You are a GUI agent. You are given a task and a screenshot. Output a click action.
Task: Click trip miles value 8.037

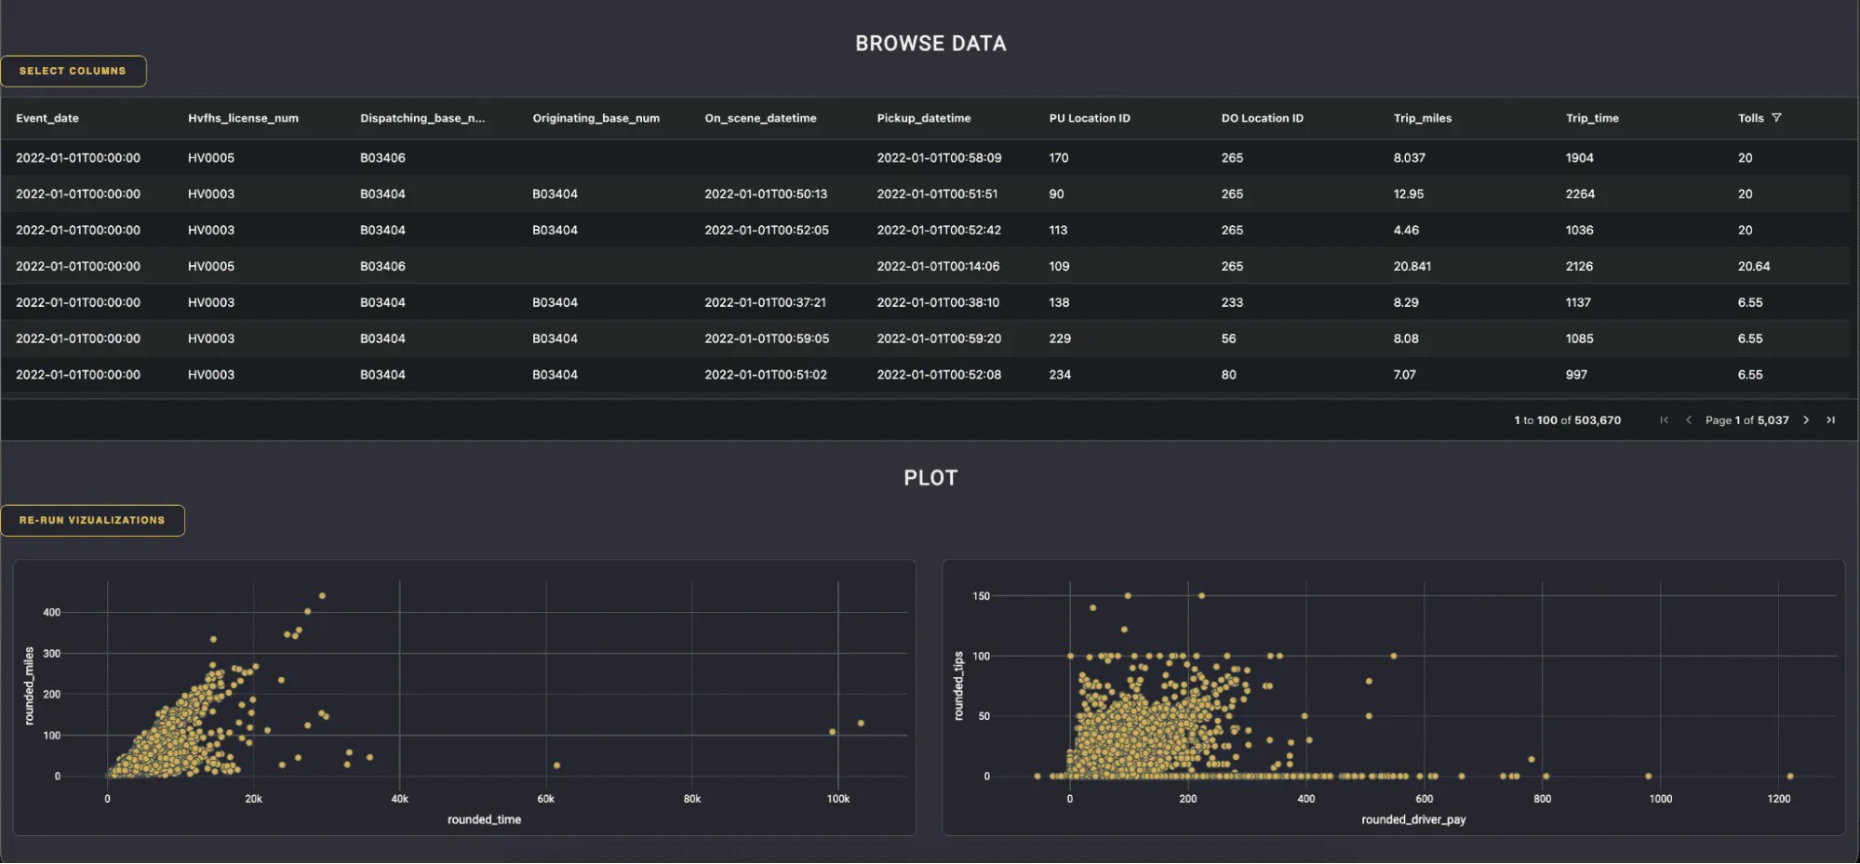click(x=1409, y=158)
